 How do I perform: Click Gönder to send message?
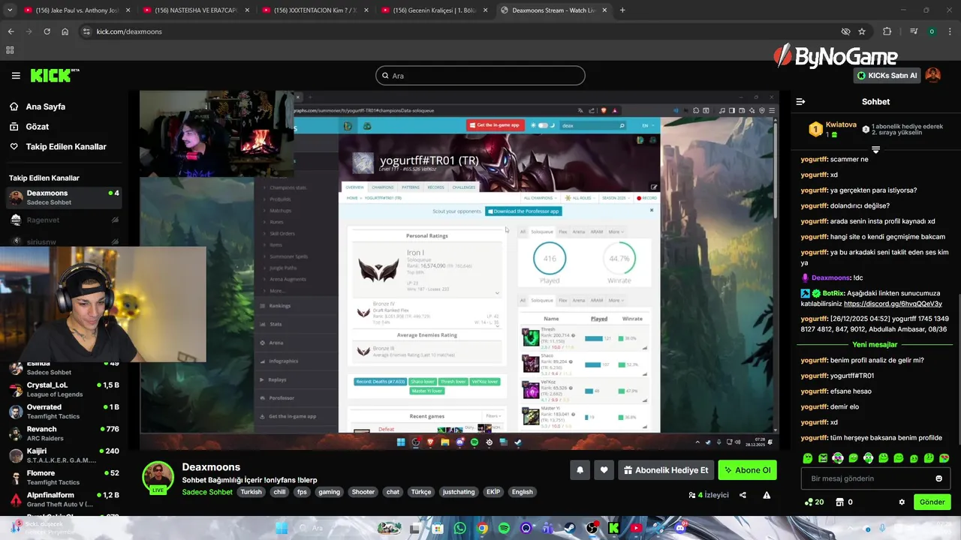pos(932,502)
